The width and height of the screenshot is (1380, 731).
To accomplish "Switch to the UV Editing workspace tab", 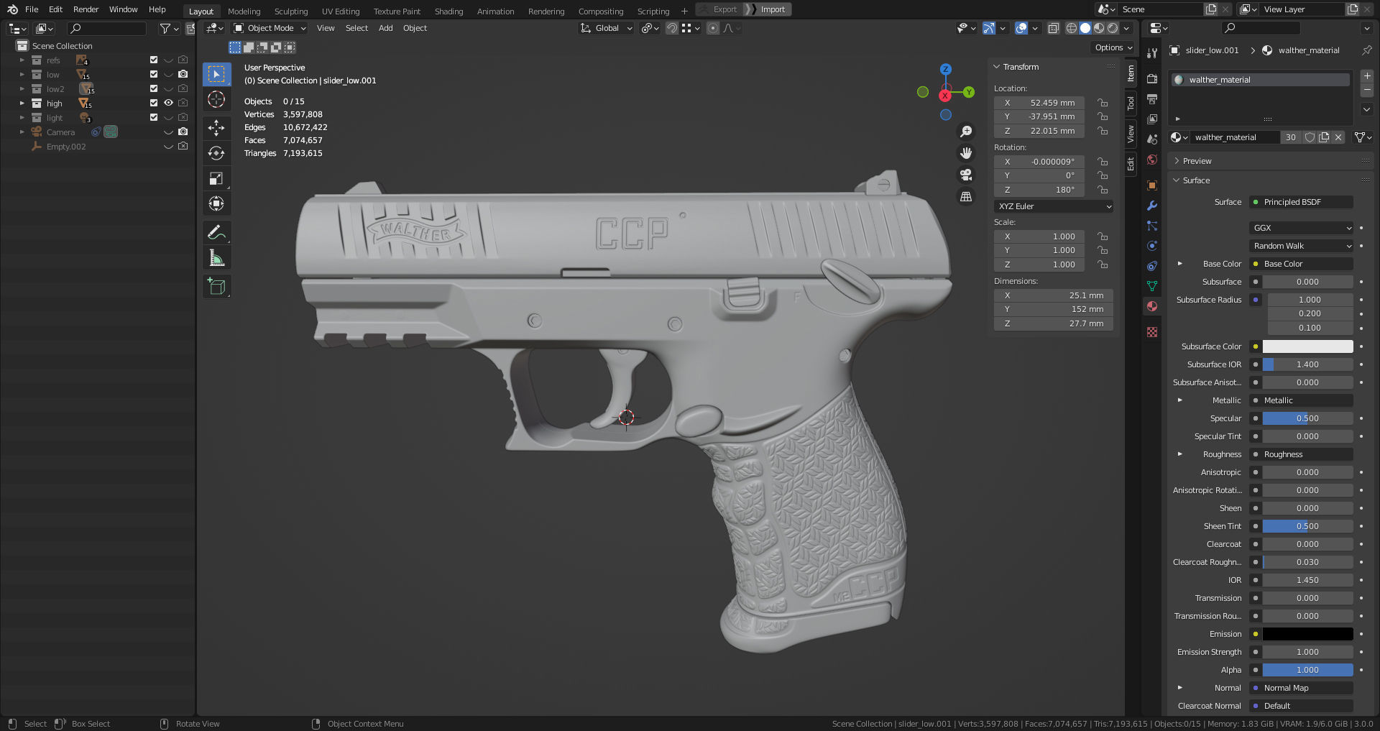I will 341,11.
